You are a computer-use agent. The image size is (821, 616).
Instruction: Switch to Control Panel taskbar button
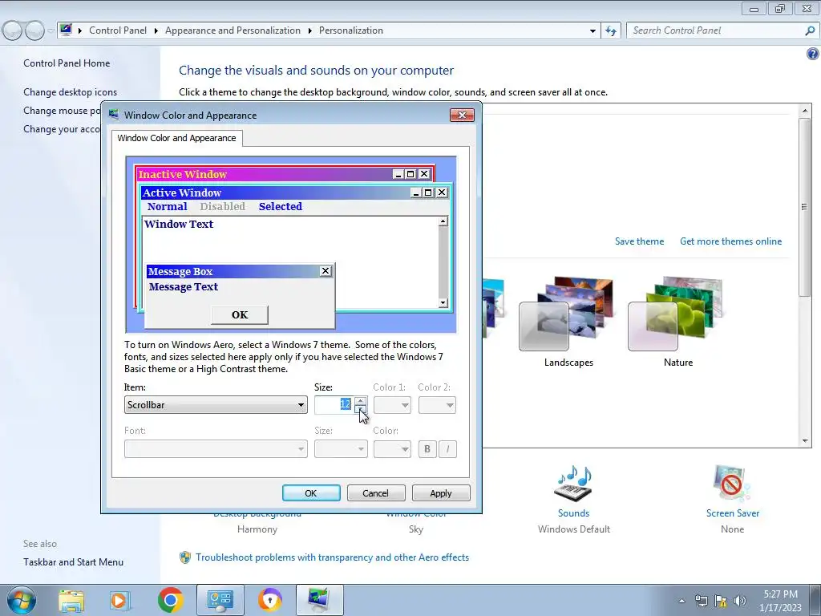220,600
